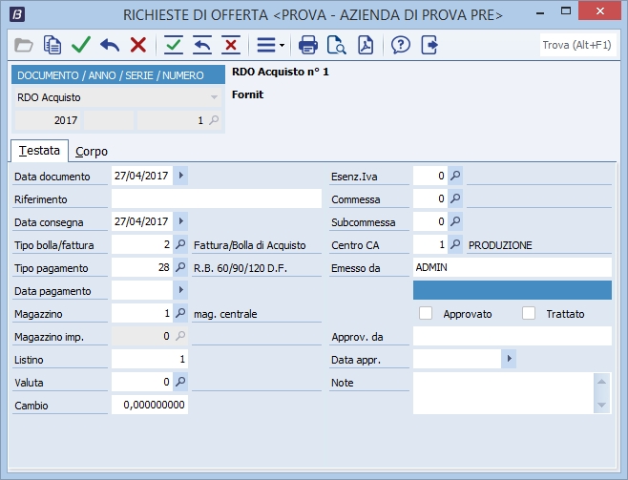Click the red X delete icon
Screen dimensions: 628x480
click(x=138, y=45)
